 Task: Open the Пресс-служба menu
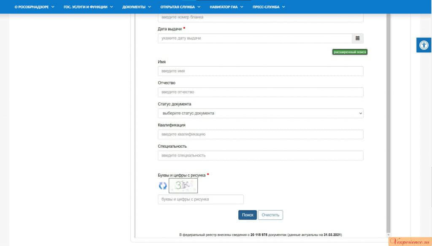269,7
